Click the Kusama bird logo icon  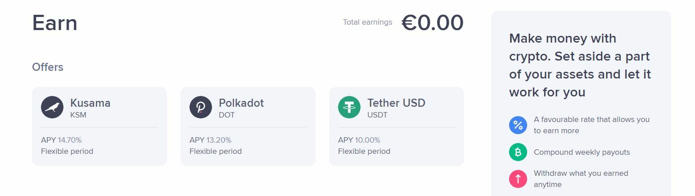[x=52, y=107]
